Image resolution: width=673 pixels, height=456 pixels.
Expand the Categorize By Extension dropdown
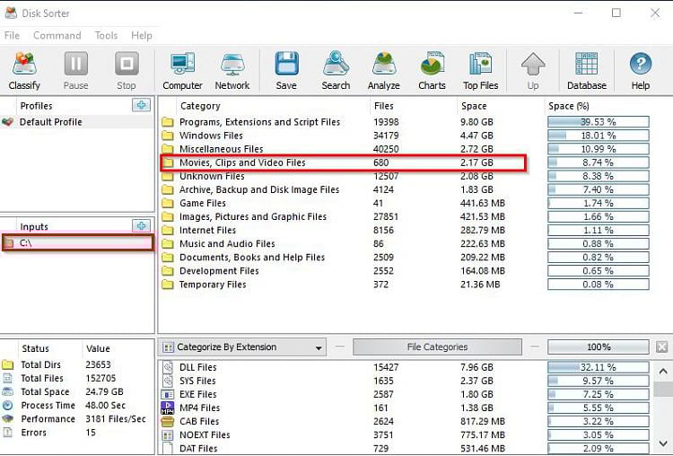[242, 347]
